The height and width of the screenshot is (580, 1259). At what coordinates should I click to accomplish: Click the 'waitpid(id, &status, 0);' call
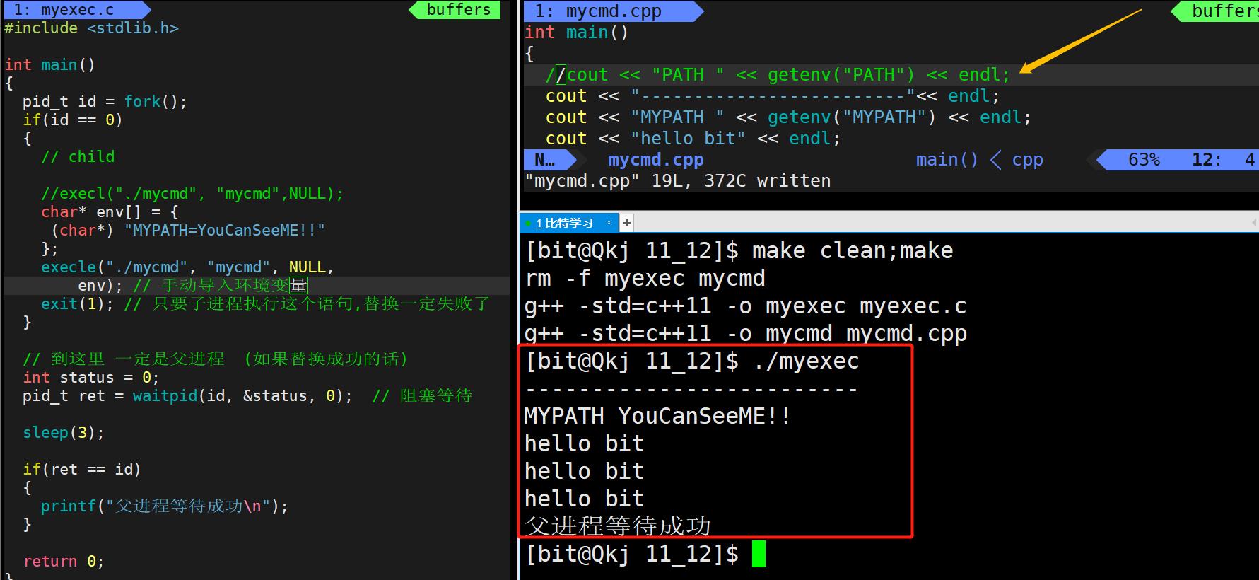[242, 396]
